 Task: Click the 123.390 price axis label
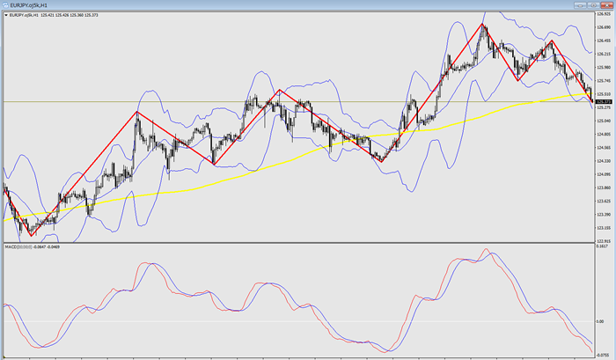[x=603, y=214]
